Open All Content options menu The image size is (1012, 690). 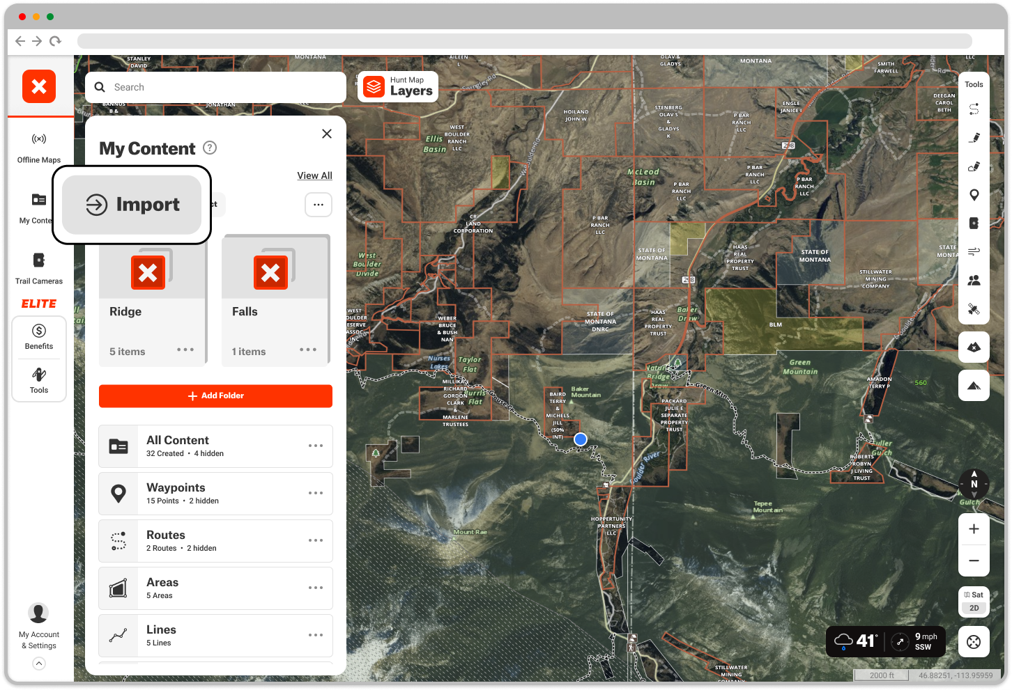coord(316,446)
